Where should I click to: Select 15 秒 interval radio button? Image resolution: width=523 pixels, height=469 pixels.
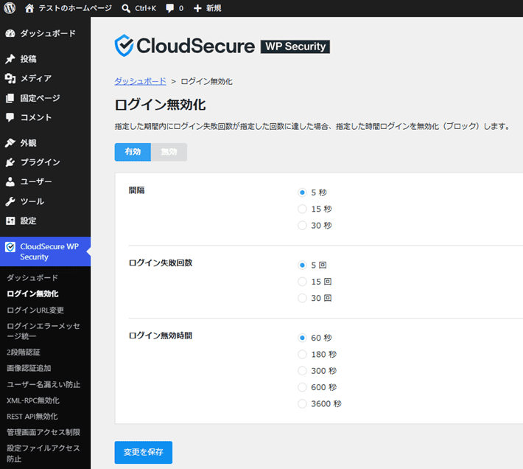[x=302, y=209]
